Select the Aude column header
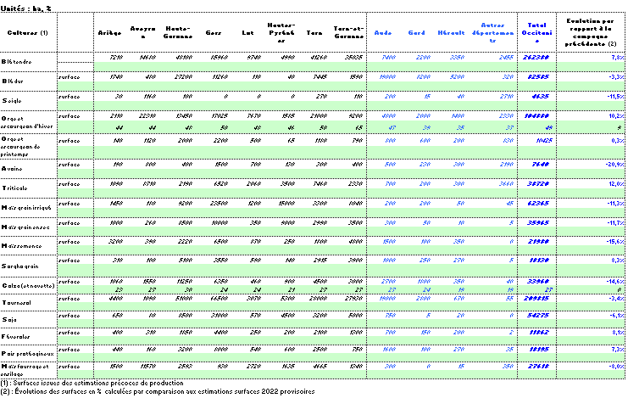 point(383,32)
